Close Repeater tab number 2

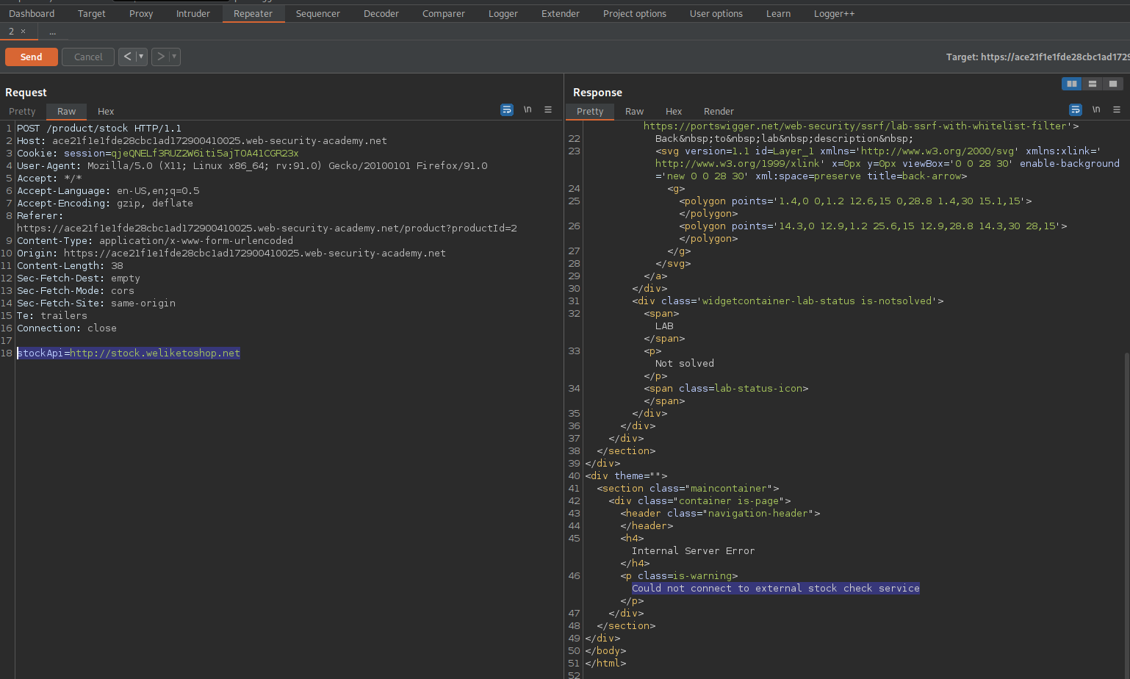[23, 32]
